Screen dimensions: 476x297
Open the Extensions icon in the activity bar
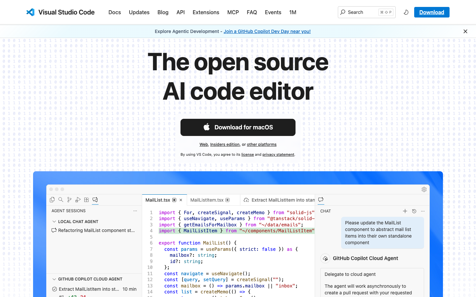(x=86, y=200)
